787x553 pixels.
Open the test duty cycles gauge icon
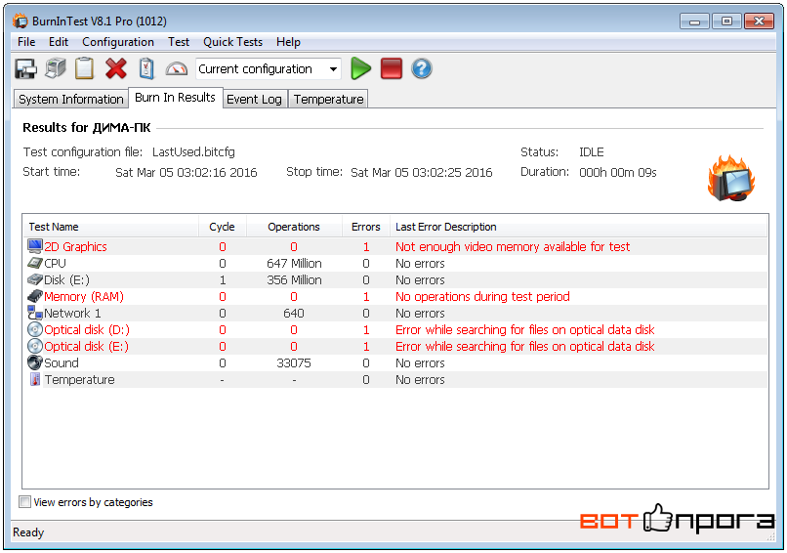176,68
